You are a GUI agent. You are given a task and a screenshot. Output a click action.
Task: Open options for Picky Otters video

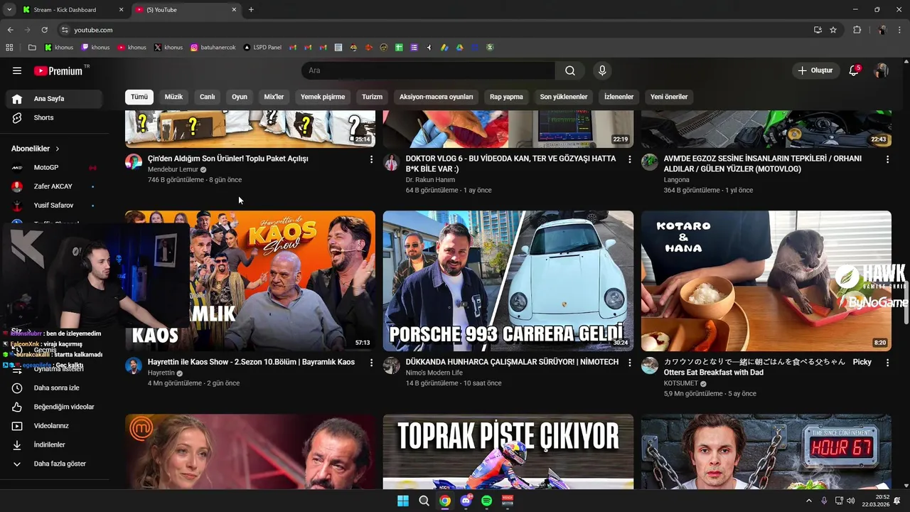click(887, 363)
